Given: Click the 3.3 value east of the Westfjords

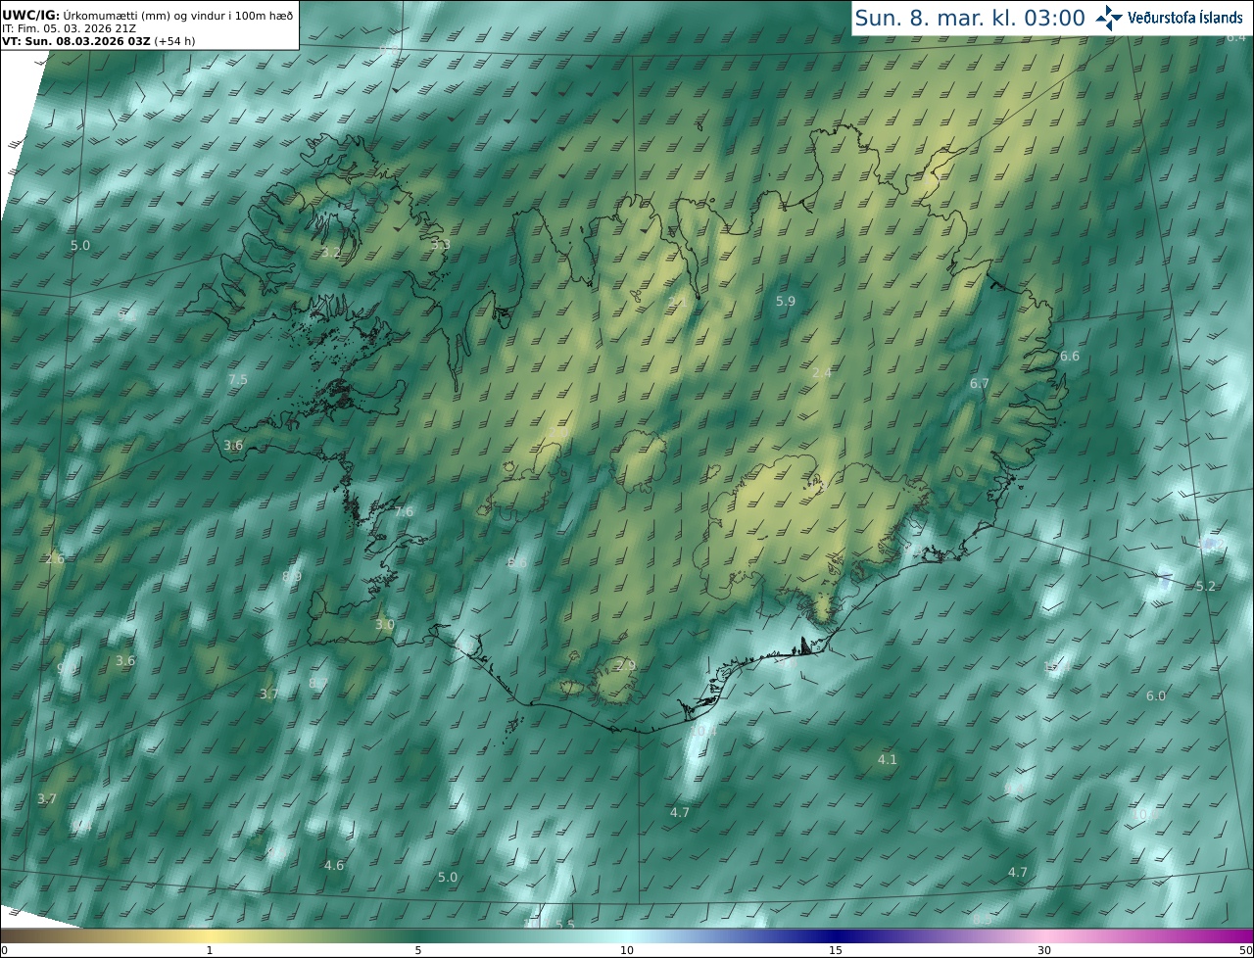Looking at the screenshot, I should click(441, 244).
